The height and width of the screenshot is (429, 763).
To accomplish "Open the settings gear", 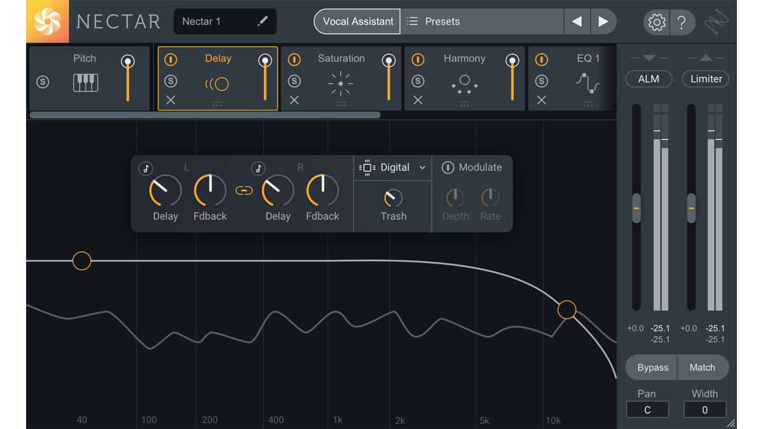I will (656, 21).
